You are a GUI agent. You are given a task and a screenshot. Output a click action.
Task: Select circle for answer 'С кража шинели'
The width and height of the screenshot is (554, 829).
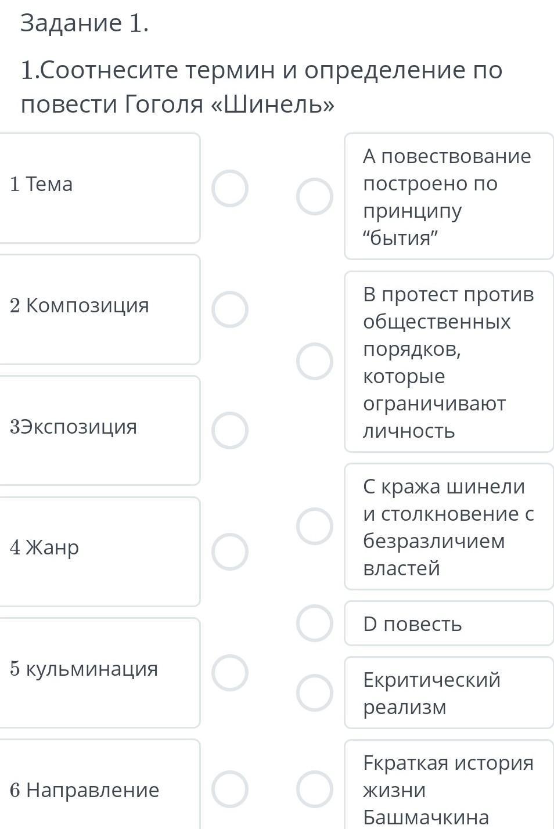[315, 526]
